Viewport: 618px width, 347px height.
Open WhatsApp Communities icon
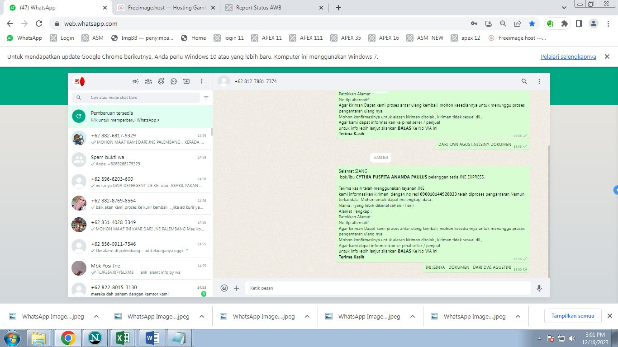tap(148, 81)
